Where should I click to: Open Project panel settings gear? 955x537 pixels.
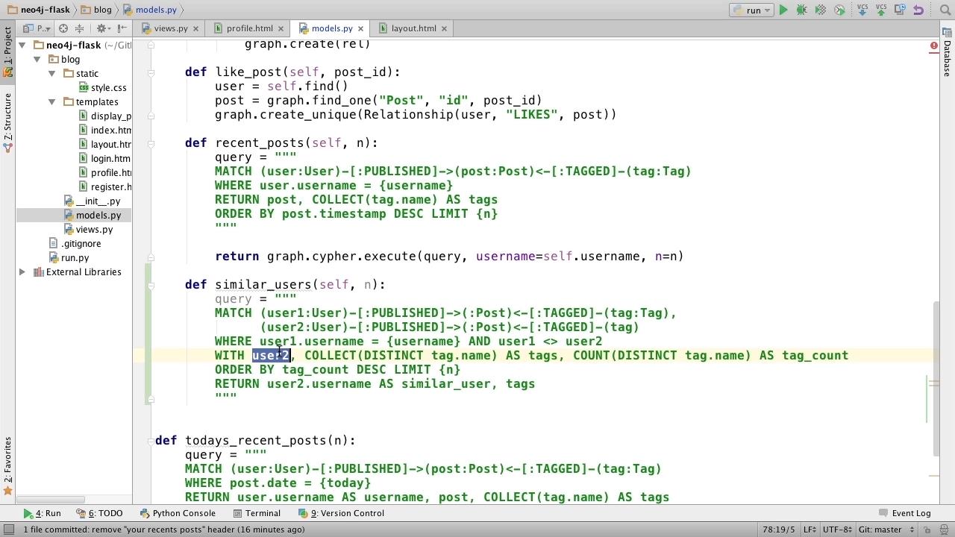[101, 28]
